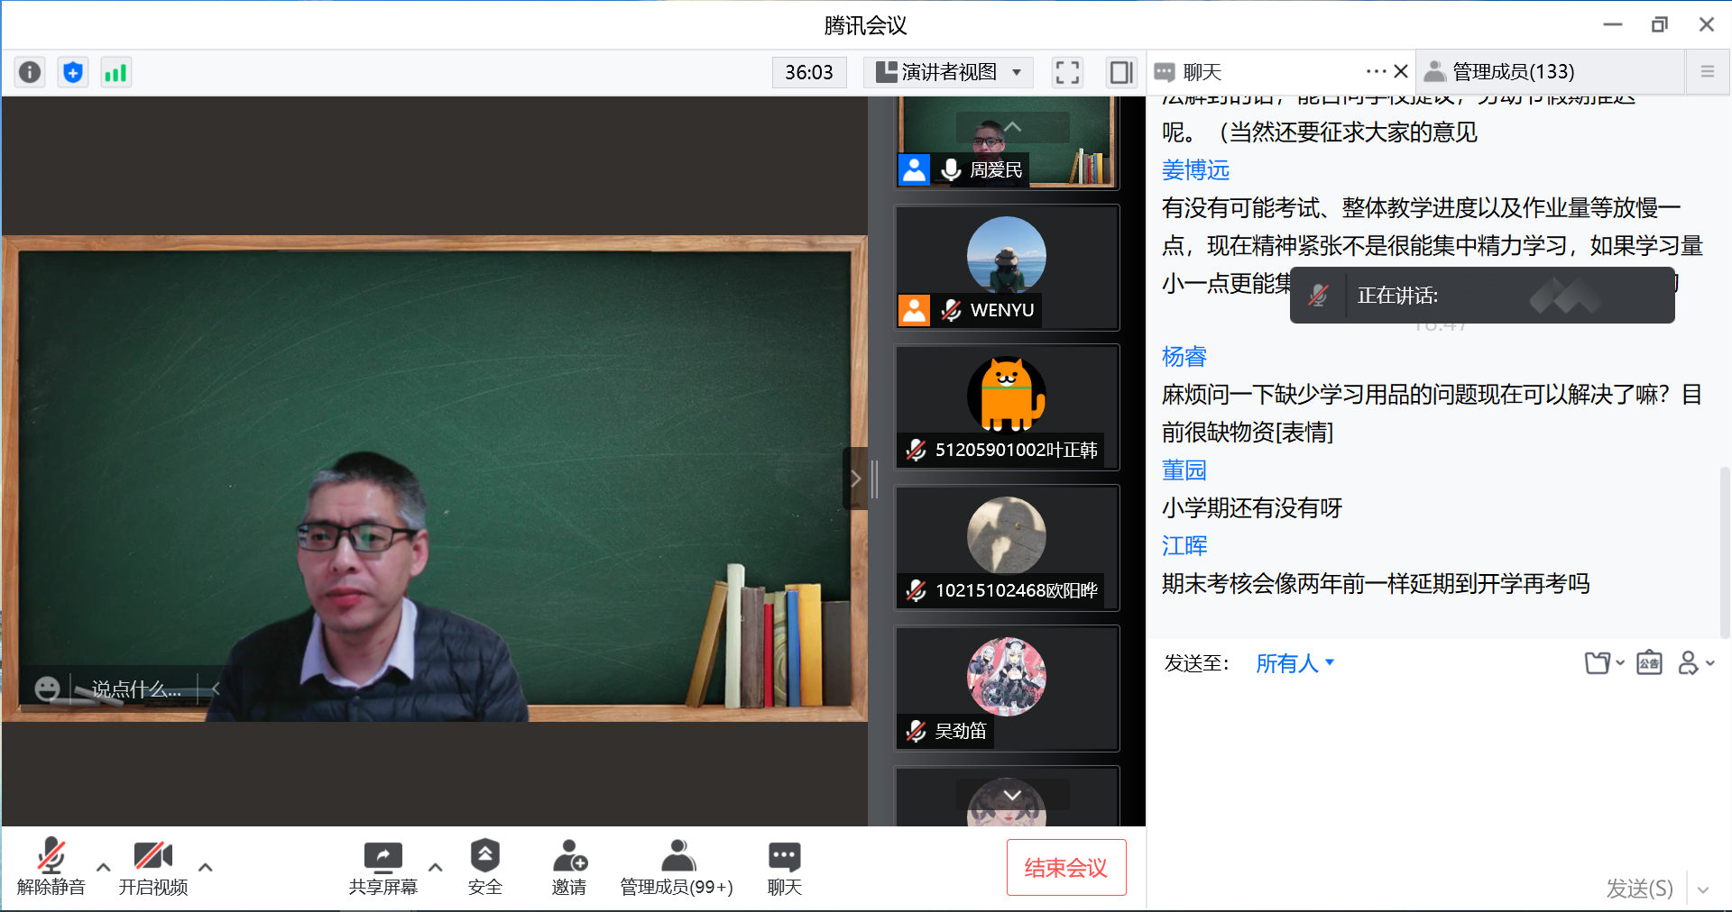Click the red 结束会议 button

point(1065,868)
